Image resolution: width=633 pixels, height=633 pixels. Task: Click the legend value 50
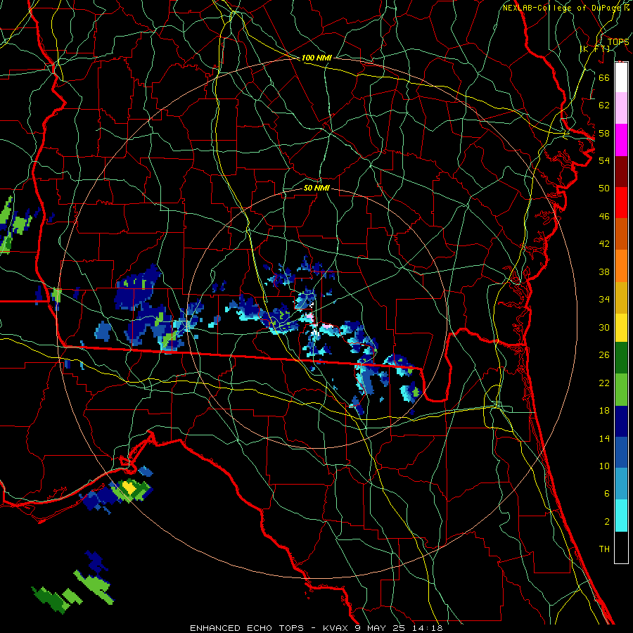(x=604, y=188)
